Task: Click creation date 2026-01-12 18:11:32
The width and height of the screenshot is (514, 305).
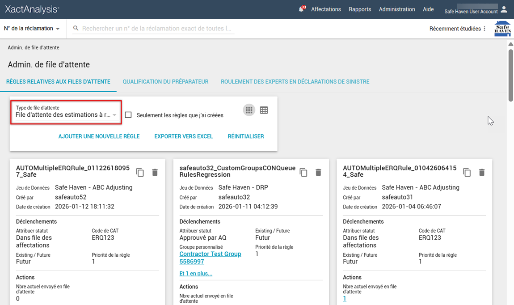Action: (x=84, y=207)
